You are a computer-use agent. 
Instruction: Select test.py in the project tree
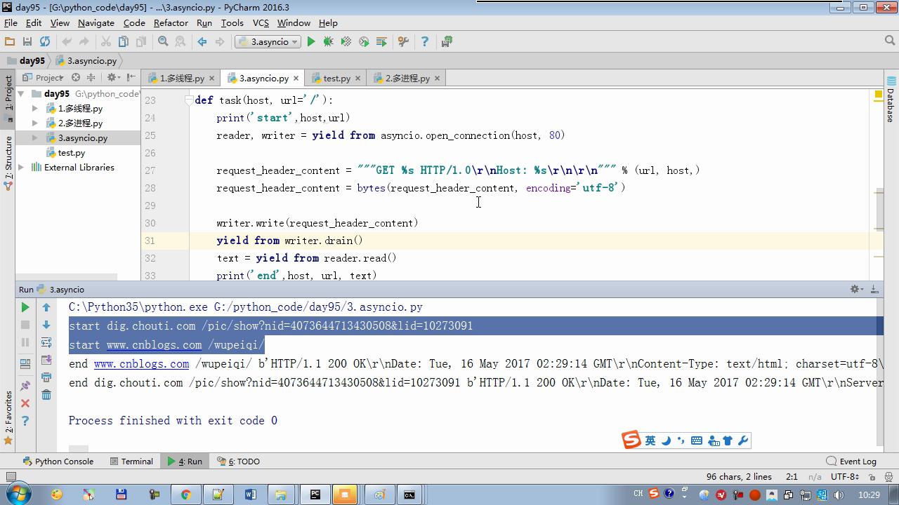[x=71, y=152]
